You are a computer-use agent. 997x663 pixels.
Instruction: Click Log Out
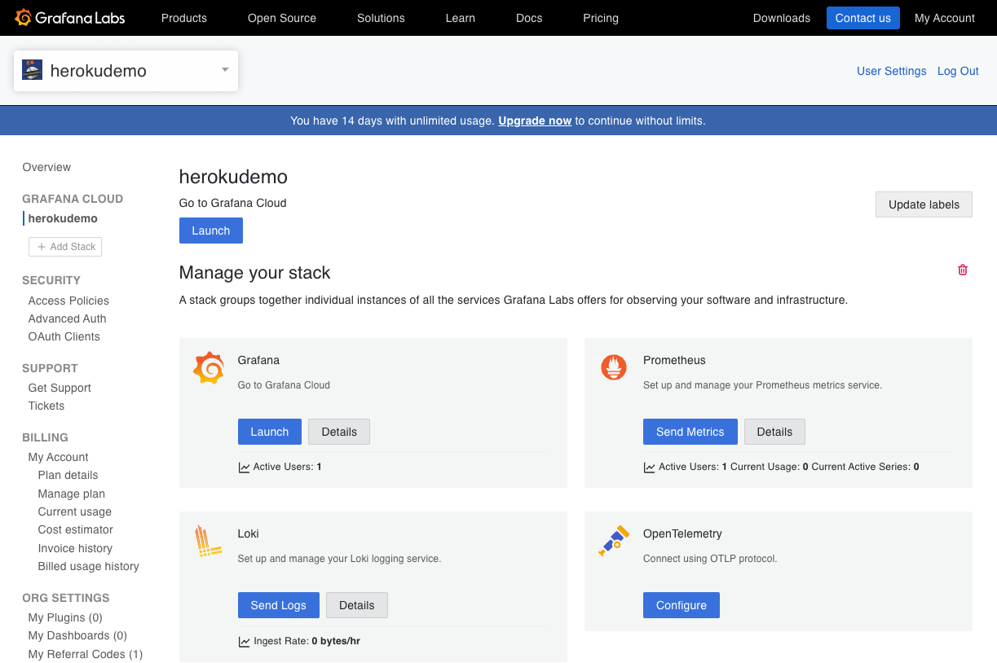click(x=958, y=71)
